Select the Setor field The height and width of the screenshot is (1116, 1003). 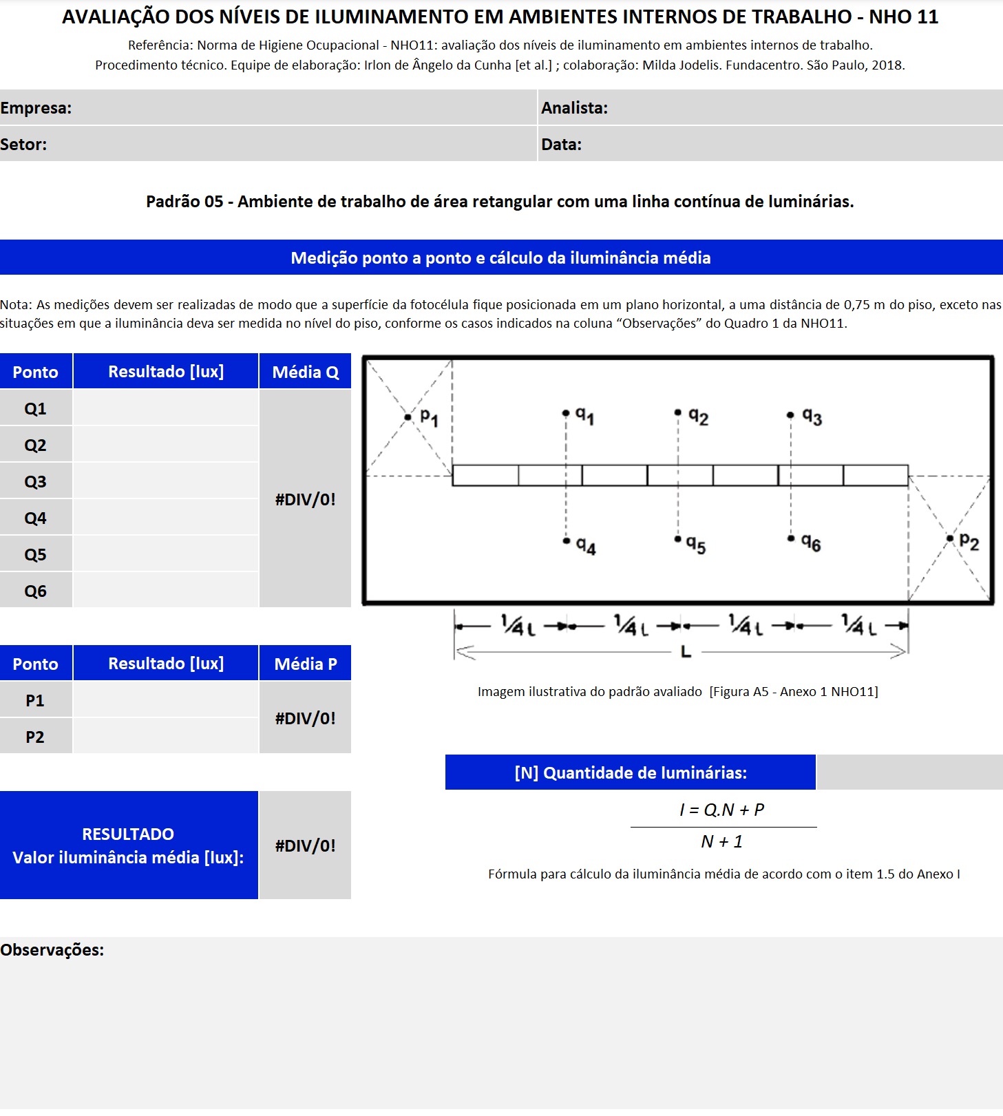click(289, 145)
